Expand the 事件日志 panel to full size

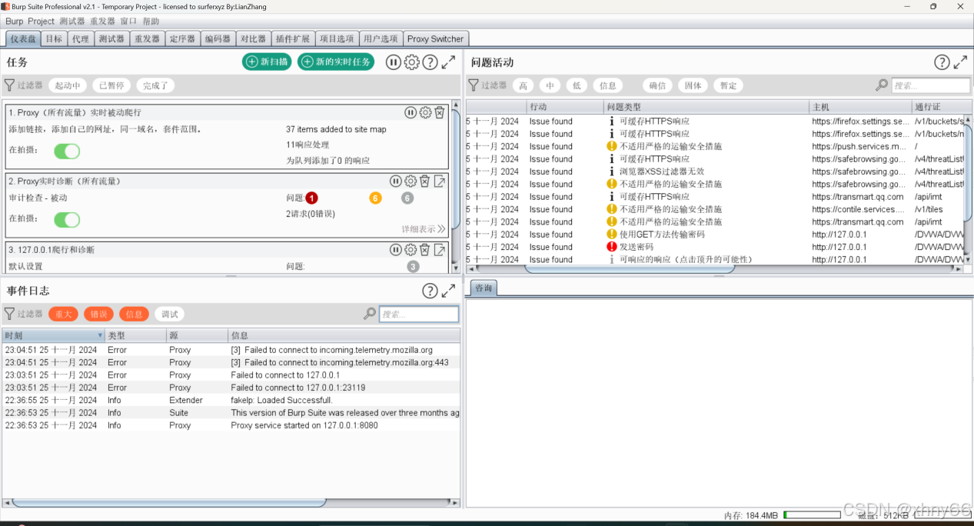click(448, 291)
